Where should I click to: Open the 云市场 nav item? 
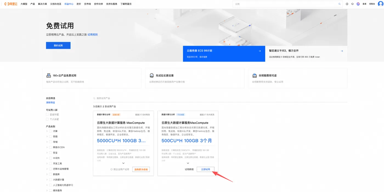pos(87,4)
